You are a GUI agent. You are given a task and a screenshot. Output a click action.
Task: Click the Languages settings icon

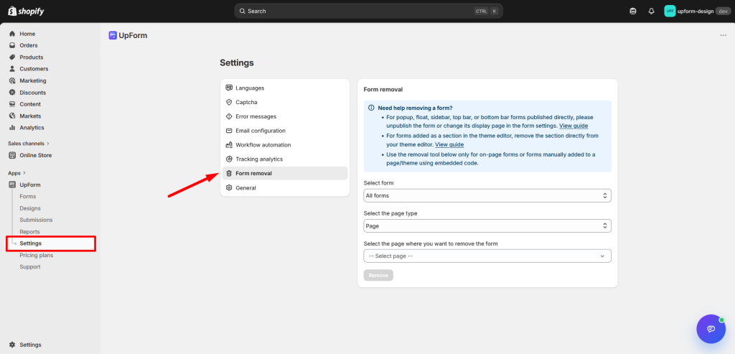pos(229,88)
